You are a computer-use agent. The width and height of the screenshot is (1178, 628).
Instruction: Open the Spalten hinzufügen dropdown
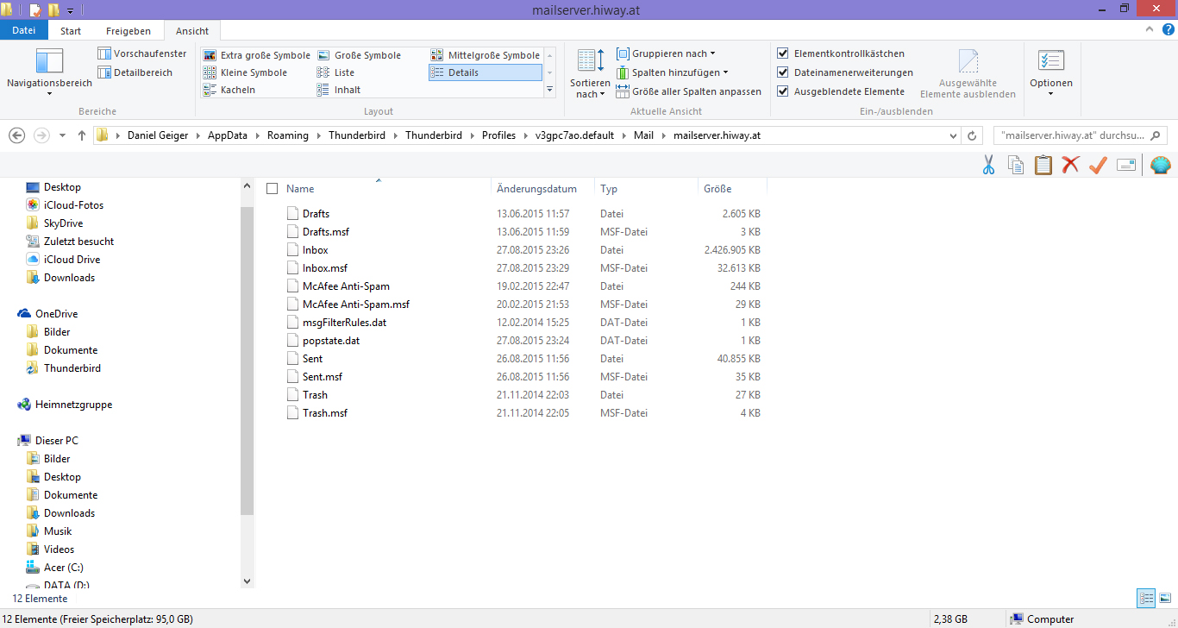point(673,72)
